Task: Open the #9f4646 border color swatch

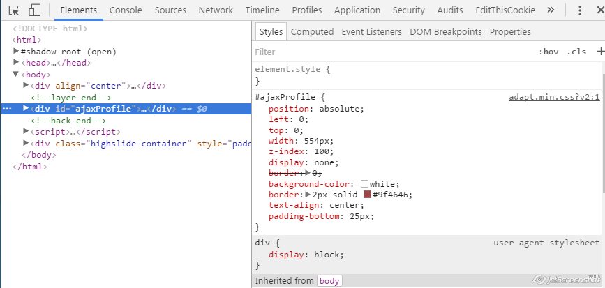Action: point(367,195)
